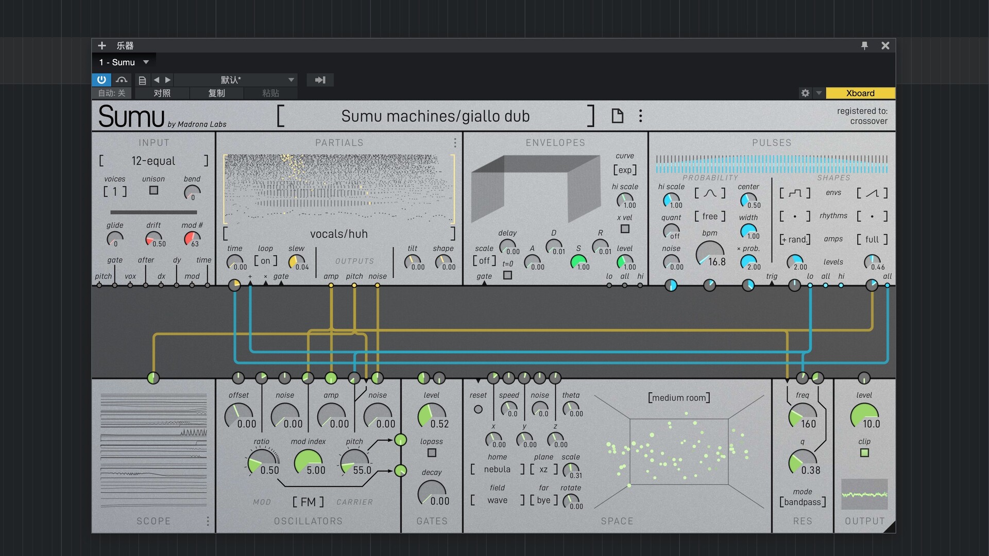Click the Output level patch input dial

click(x=864, y=378)
